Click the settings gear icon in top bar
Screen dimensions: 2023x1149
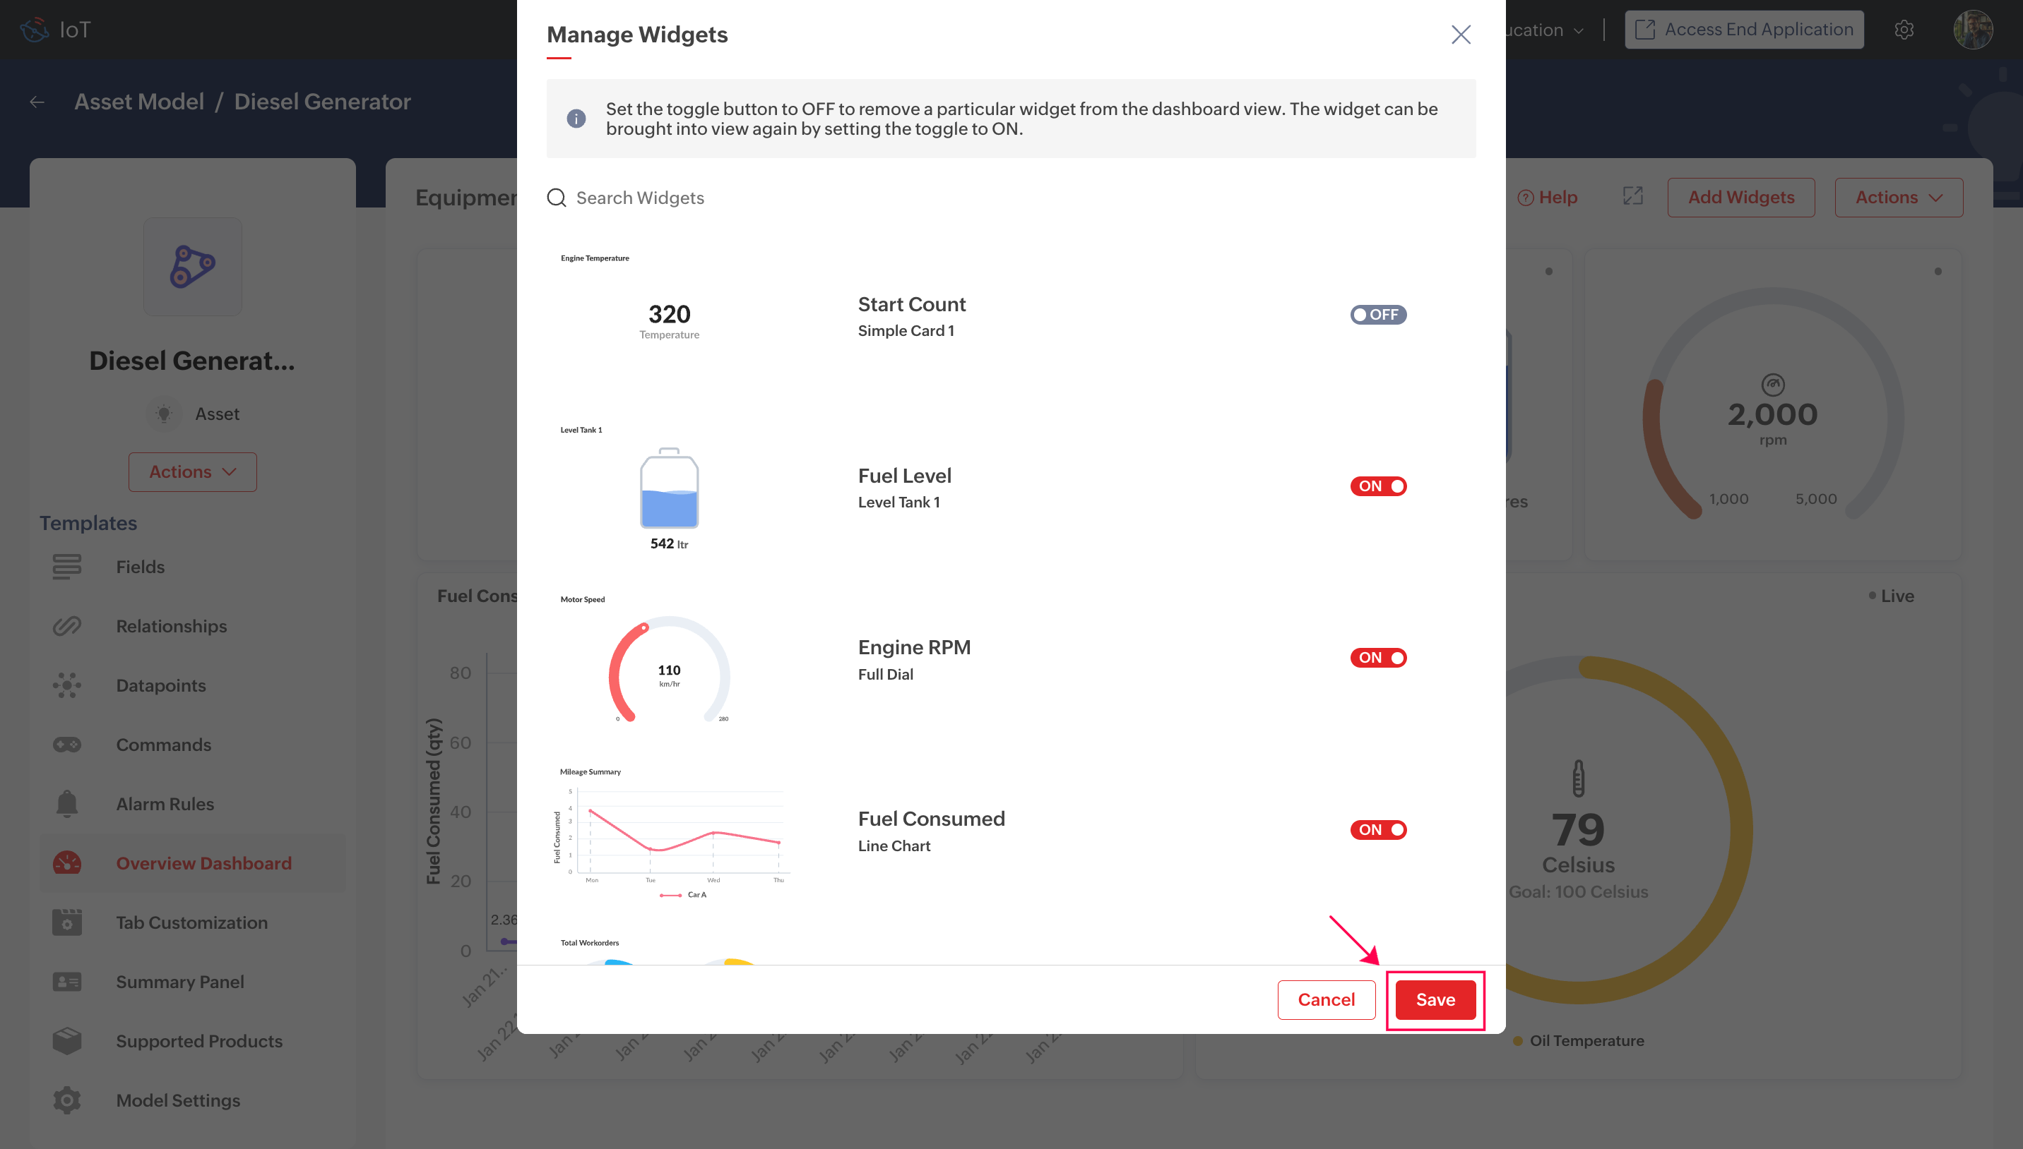(1904, 30)
